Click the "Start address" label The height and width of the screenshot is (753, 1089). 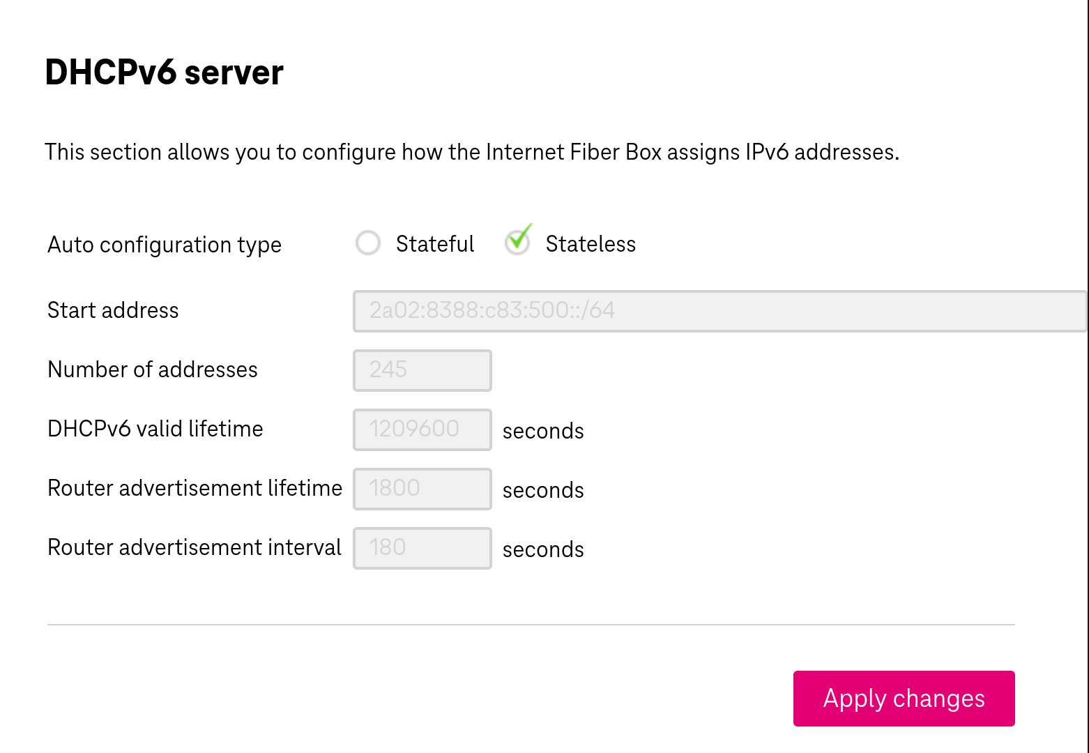(x=113, y=310)
